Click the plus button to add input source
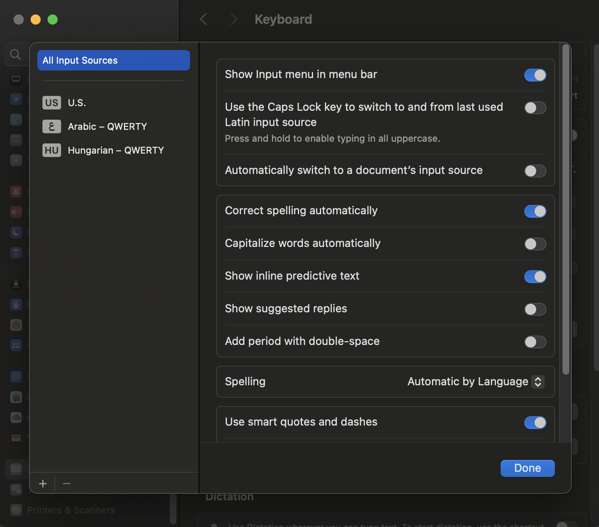The height and width of the screenshot is (527, 599). pyautogui.click(x=43, y=484)
